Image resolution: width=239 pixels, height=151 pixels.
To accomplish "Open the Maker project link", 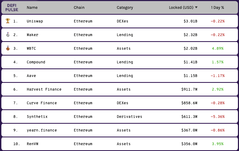I will click(33, 35).
